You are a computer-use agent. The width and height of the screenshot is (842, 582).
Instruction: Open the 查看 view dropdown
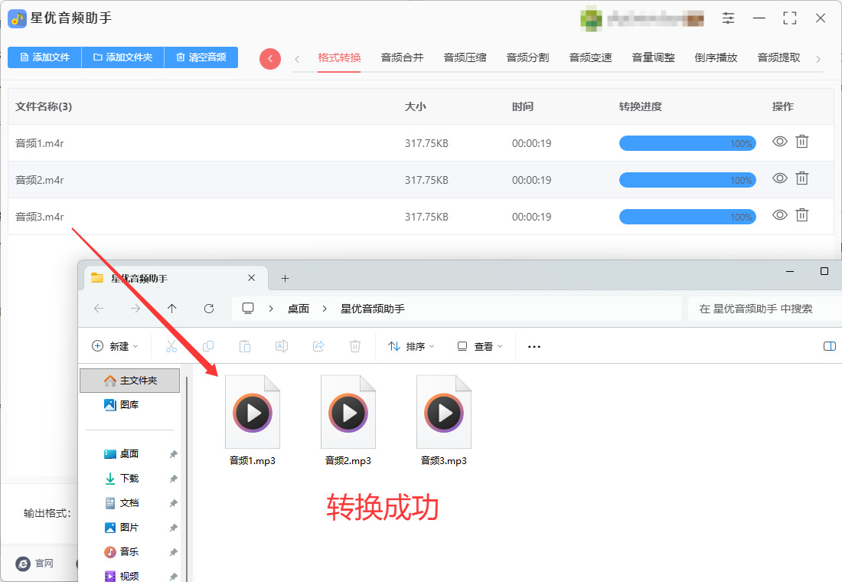pyautogui.click(x=479, y=347)
